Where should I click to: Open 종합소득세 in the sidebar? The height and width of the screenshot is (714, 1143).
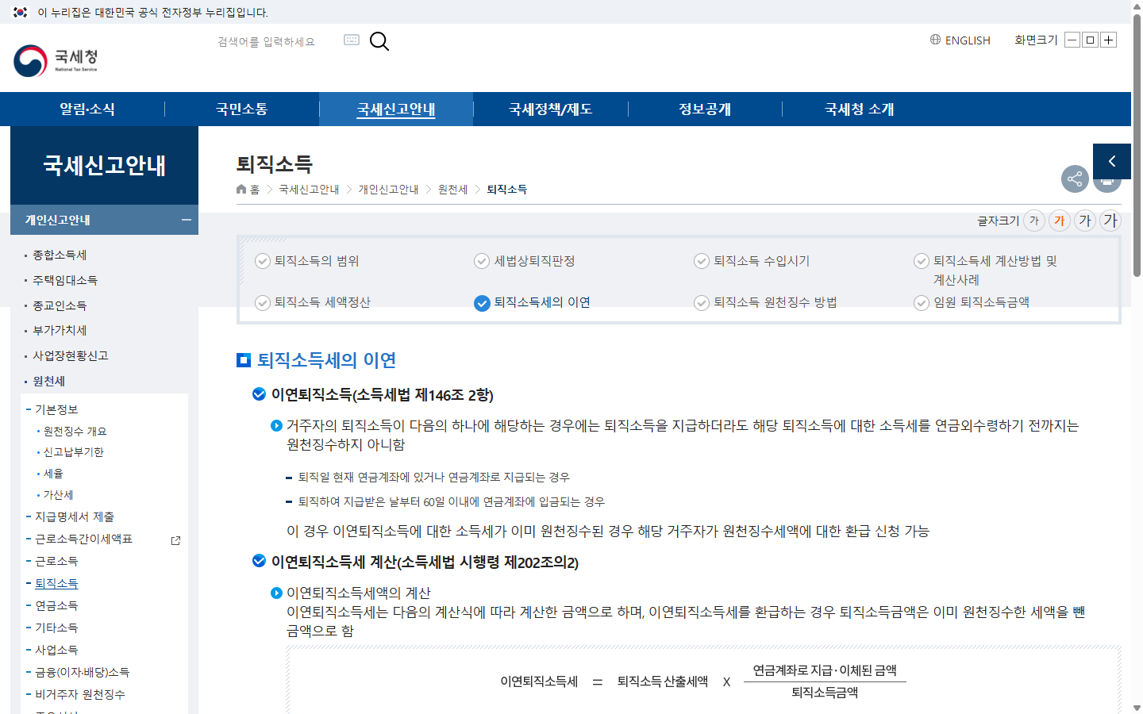[60, 255]
